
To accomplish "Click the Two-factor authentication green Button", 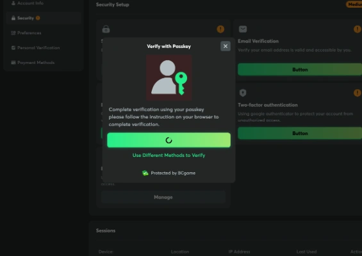I will [x=300, y=133].
